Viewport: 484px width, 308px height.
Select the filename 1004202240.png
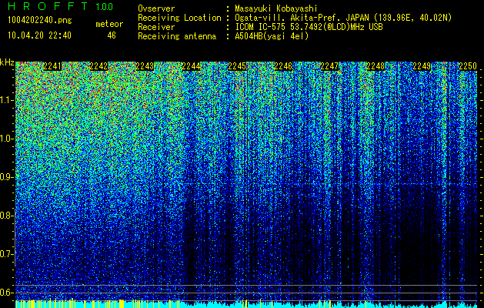point(40,21)
